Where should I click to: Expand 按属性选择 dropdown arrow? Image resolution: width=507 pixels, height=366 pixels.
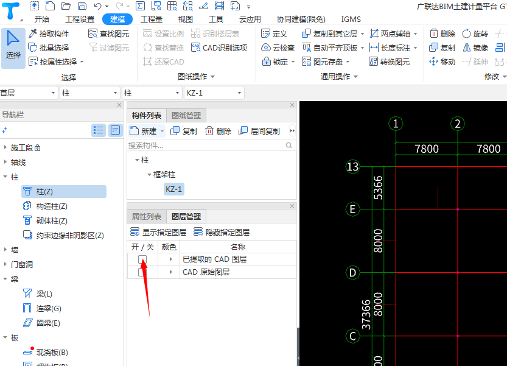pyautogui.click(x=82, y=62)
